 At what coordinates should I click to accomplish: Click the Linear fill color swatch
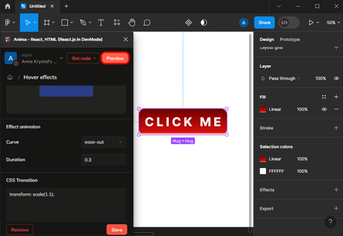263,109
